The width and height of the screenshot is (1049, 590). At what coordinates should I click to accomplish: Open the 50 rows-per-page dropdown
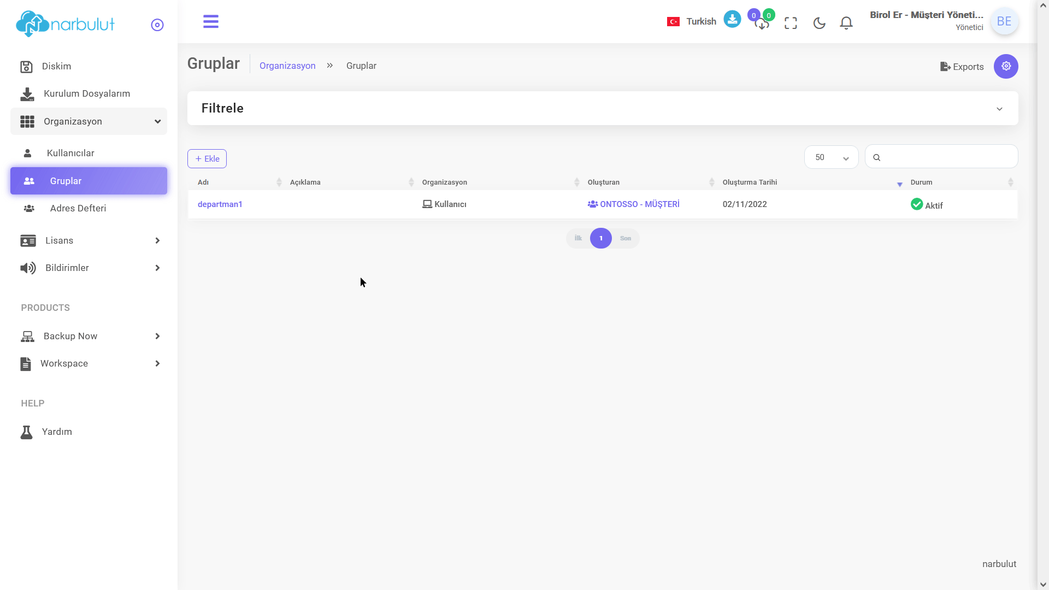click(x=831, y=157)
